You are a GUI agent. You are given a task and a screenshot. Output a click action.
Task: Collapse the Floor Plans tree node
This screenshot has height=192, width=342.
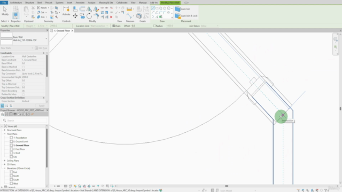(5, 134)
